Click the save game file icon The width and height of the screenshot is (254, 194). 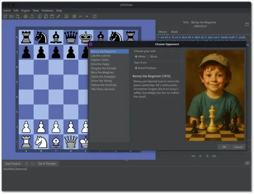point(18,17)
